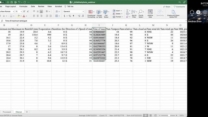The width and height of the screenshot is (208, 117).
Task: Expand the formula bar chevron
Action: [x=186, y=21]
